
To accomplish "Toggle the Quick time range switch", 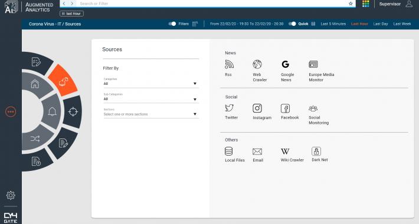I will [292, 24].
